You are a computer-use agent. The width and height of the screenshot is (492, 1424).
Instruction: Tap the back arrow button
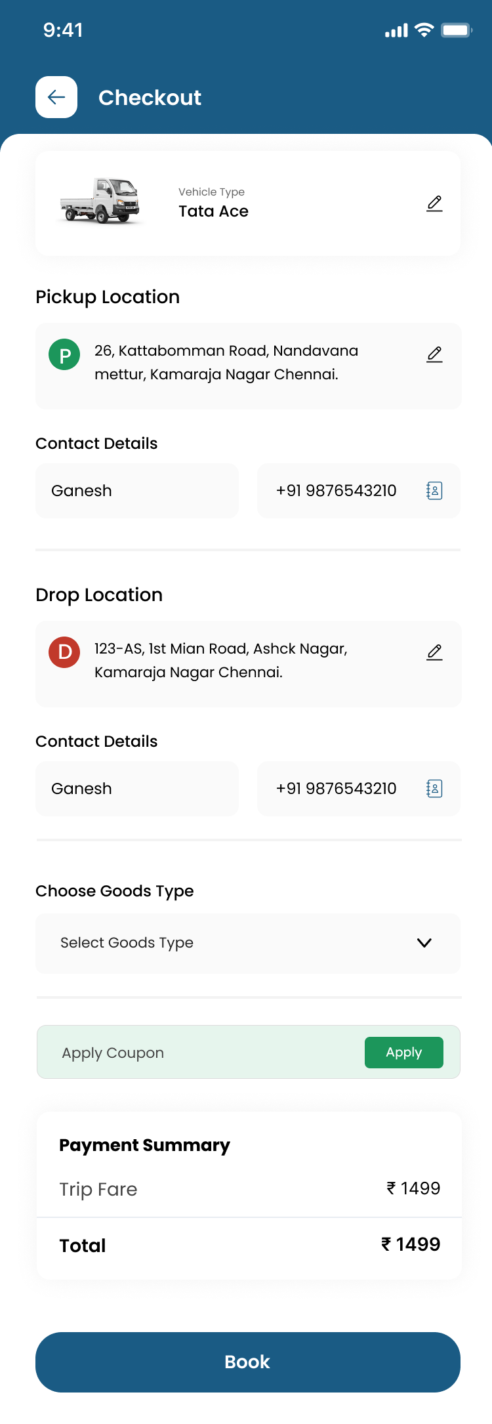[56, 97]
